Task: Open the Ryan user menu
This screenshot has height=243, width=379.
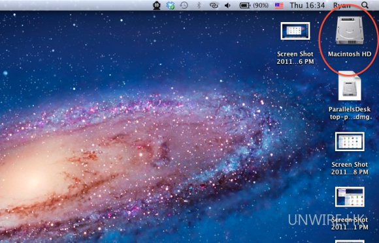Action: pyautogui.click(x=342, y=5)
